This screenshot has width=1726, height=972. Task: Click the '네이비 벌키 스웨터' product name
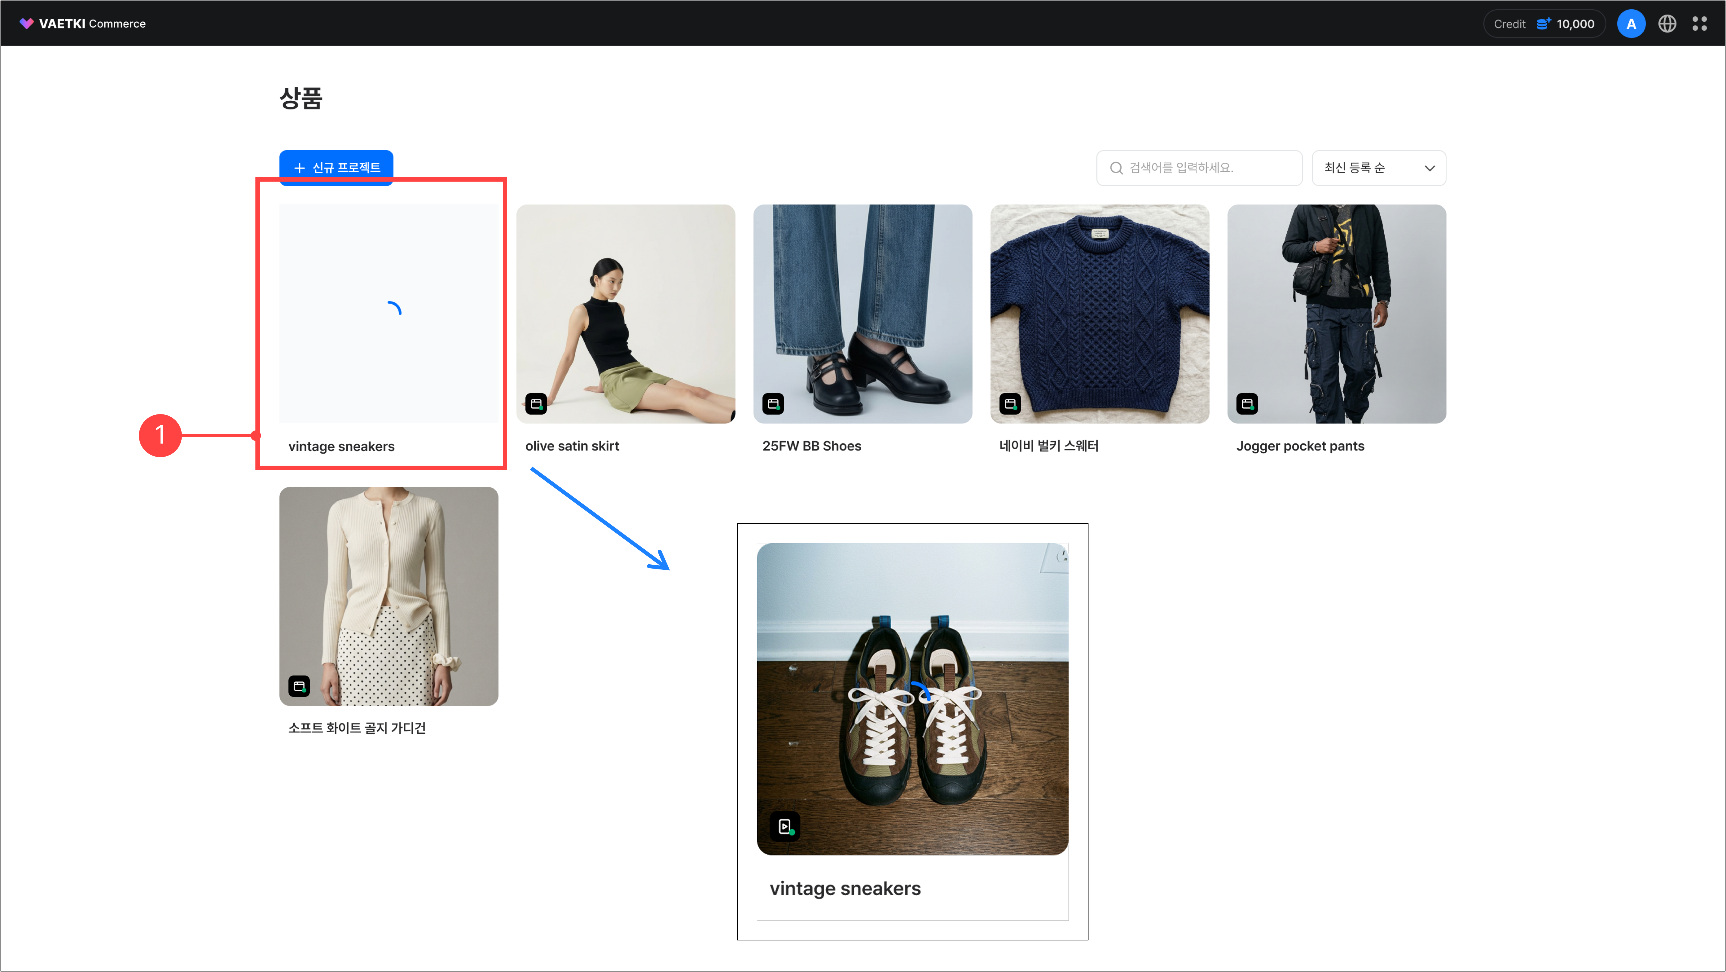tap(1049, 446)
